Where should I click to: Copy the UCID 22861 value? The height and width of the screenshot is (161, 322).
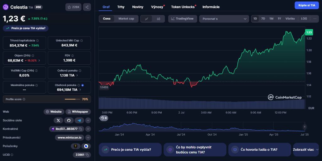87,155
